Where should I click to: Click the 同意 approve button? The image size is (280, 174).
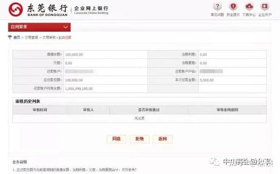coord(116,139)
